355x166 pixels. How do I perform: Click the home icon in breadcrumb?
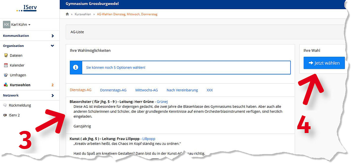tap(67, 14)
